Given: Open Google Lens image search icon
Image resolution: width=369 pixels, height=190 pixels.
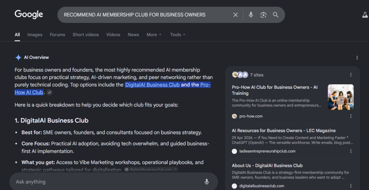Looking at the screenshot, I should click(263, 15).
